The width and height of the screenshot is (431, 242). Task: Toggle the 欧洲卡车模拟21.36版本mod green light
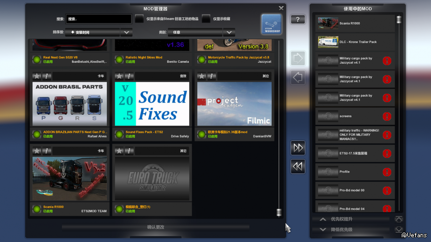coord(202,134)
